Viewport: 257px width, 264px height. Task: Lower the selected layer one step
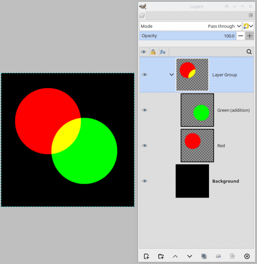point(190,256)
